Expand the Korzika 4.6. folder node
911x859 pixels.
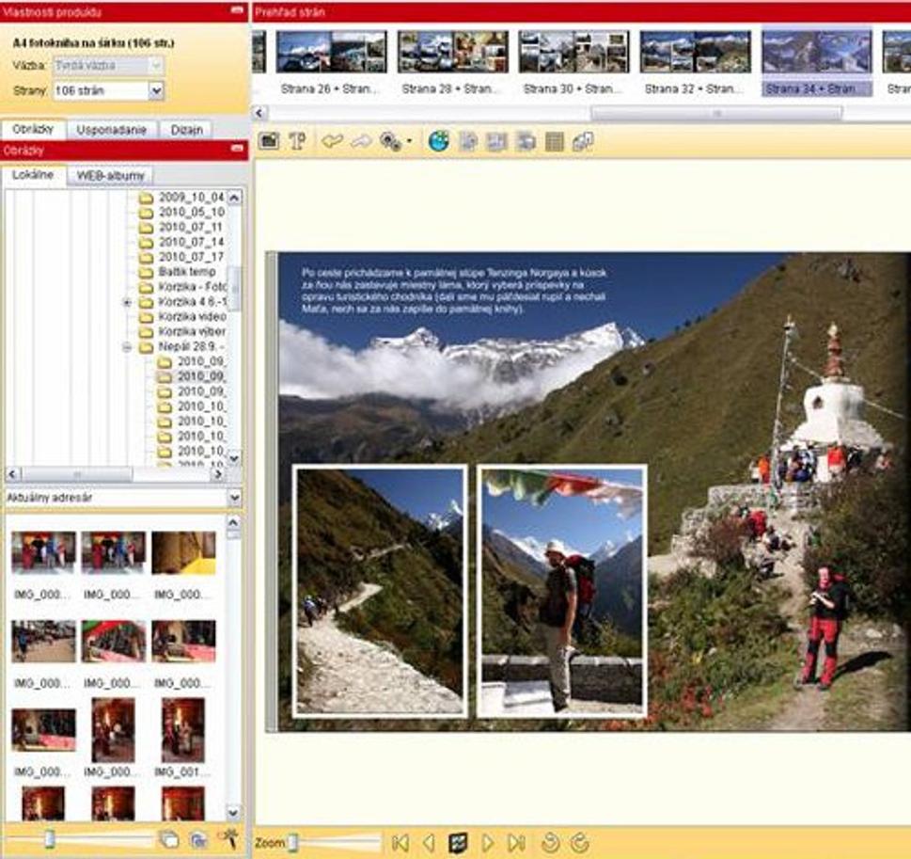click(127, 302)
